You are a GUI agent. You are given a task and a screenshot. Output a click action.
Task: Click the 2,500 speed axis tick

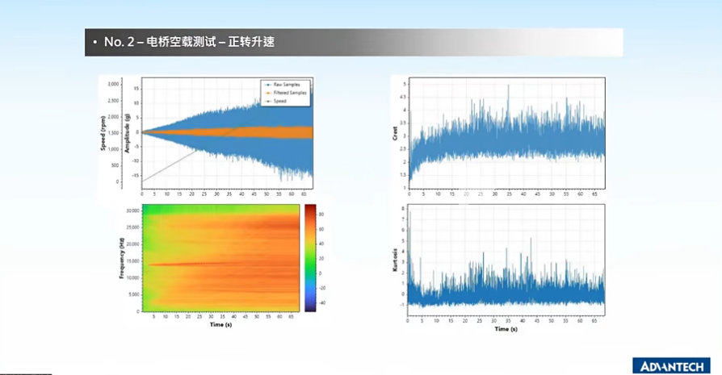(x=113, y=101)
